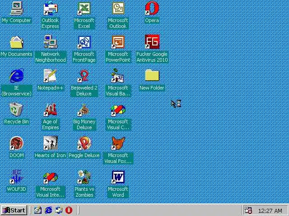Screen dimensions: 289x216
Task: Select the Microsoft Outlook desktop icon
Action: pos(118,8)
